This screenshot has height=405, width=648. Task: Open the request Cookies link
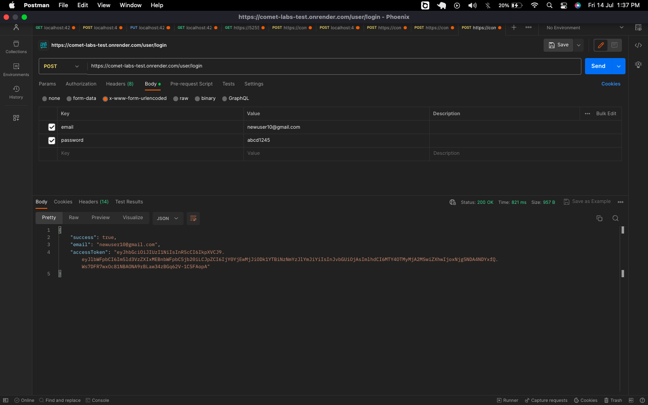tap(611, 84)
